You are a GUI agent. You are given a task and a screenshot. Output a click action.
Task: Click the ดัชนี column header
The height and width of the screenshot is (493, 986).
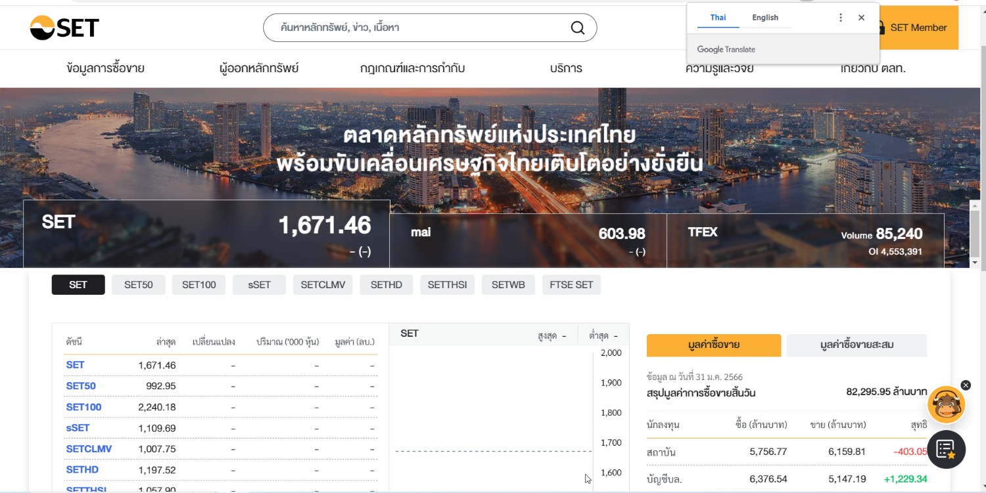click(74, 342)
